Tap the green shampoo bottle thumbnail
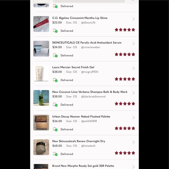This screenshot has width=169, height=169. pyautogui.click(x=41, y=98)
